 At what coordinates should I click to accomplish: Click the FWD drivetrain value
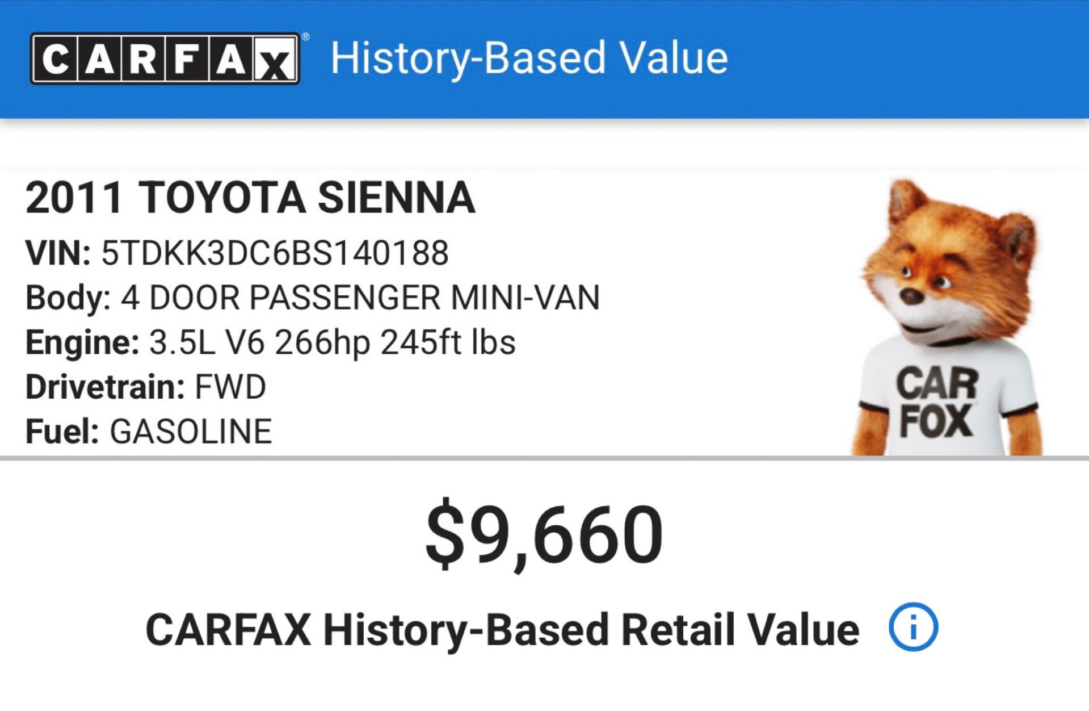[x=230, y=387]
